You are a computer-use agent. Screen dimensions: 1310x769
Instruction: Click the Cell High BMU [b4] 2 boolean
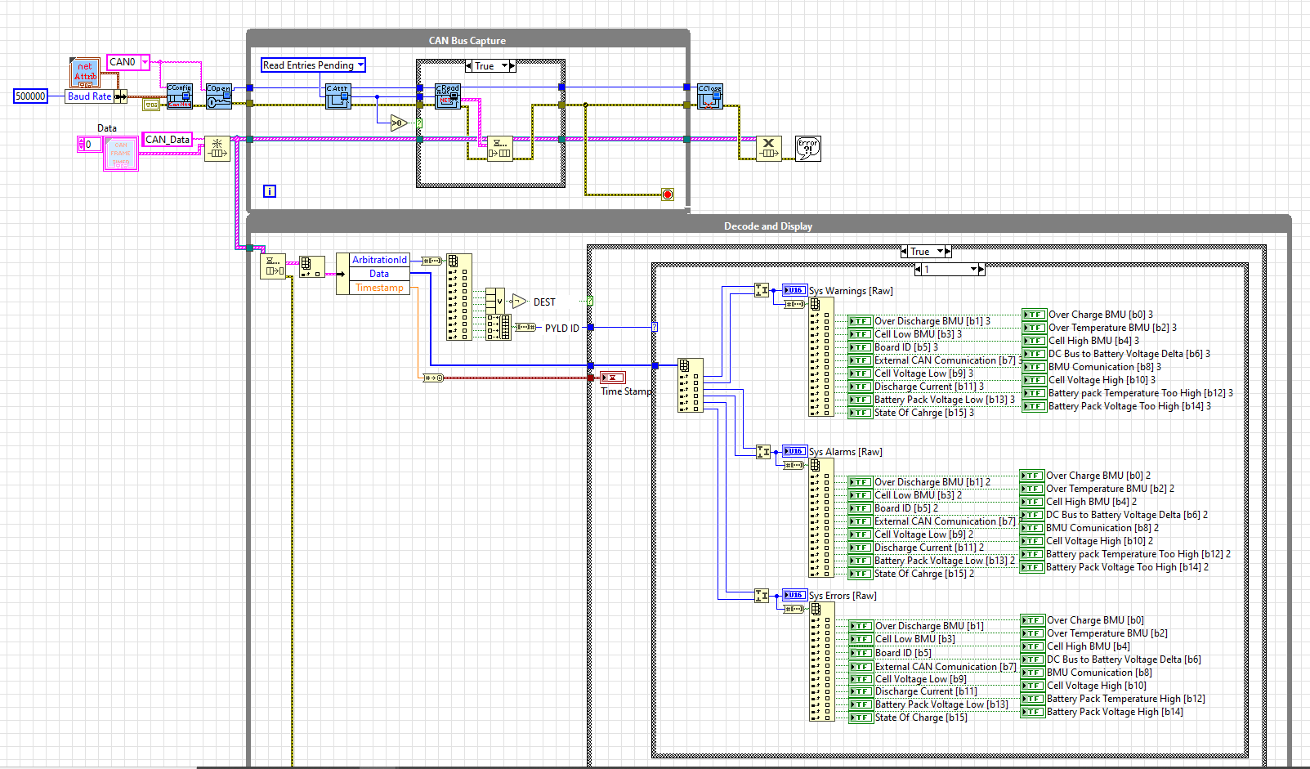(1032, 502)
